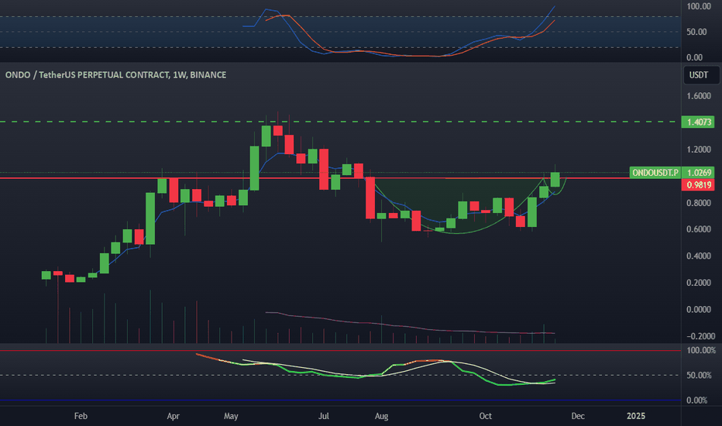This screenshot has height=426, width=722.
Task: Click the 1.6000 price scale value
Action: pos(699,96)
